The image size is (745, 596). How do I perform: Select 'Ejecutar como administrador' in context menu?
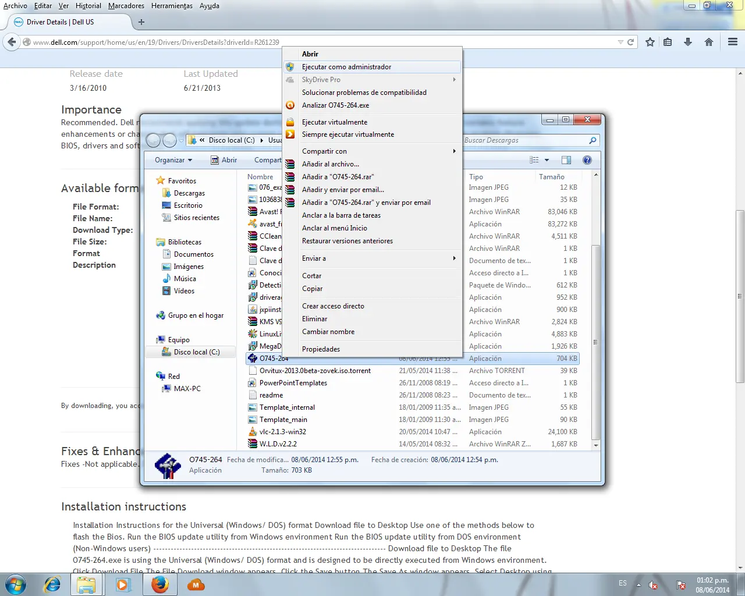(x=348, y=66)
